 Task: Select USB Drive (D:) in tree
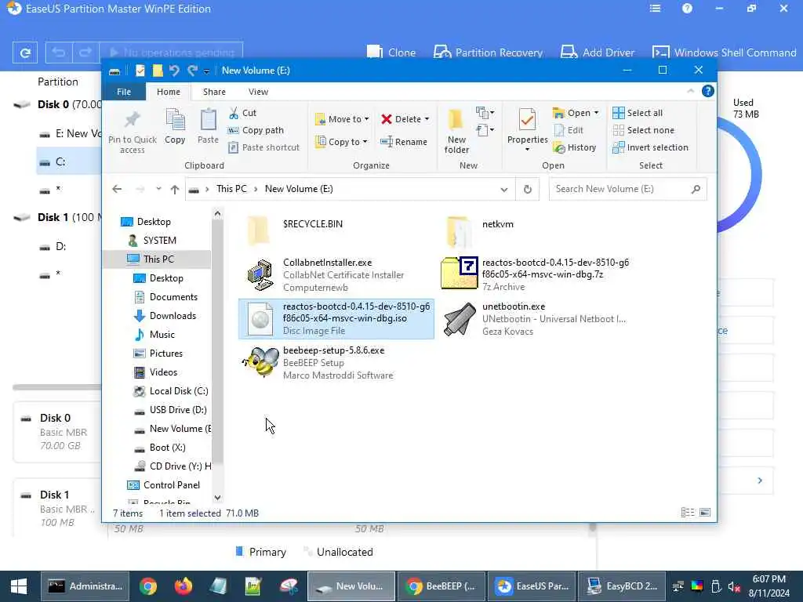169,410
